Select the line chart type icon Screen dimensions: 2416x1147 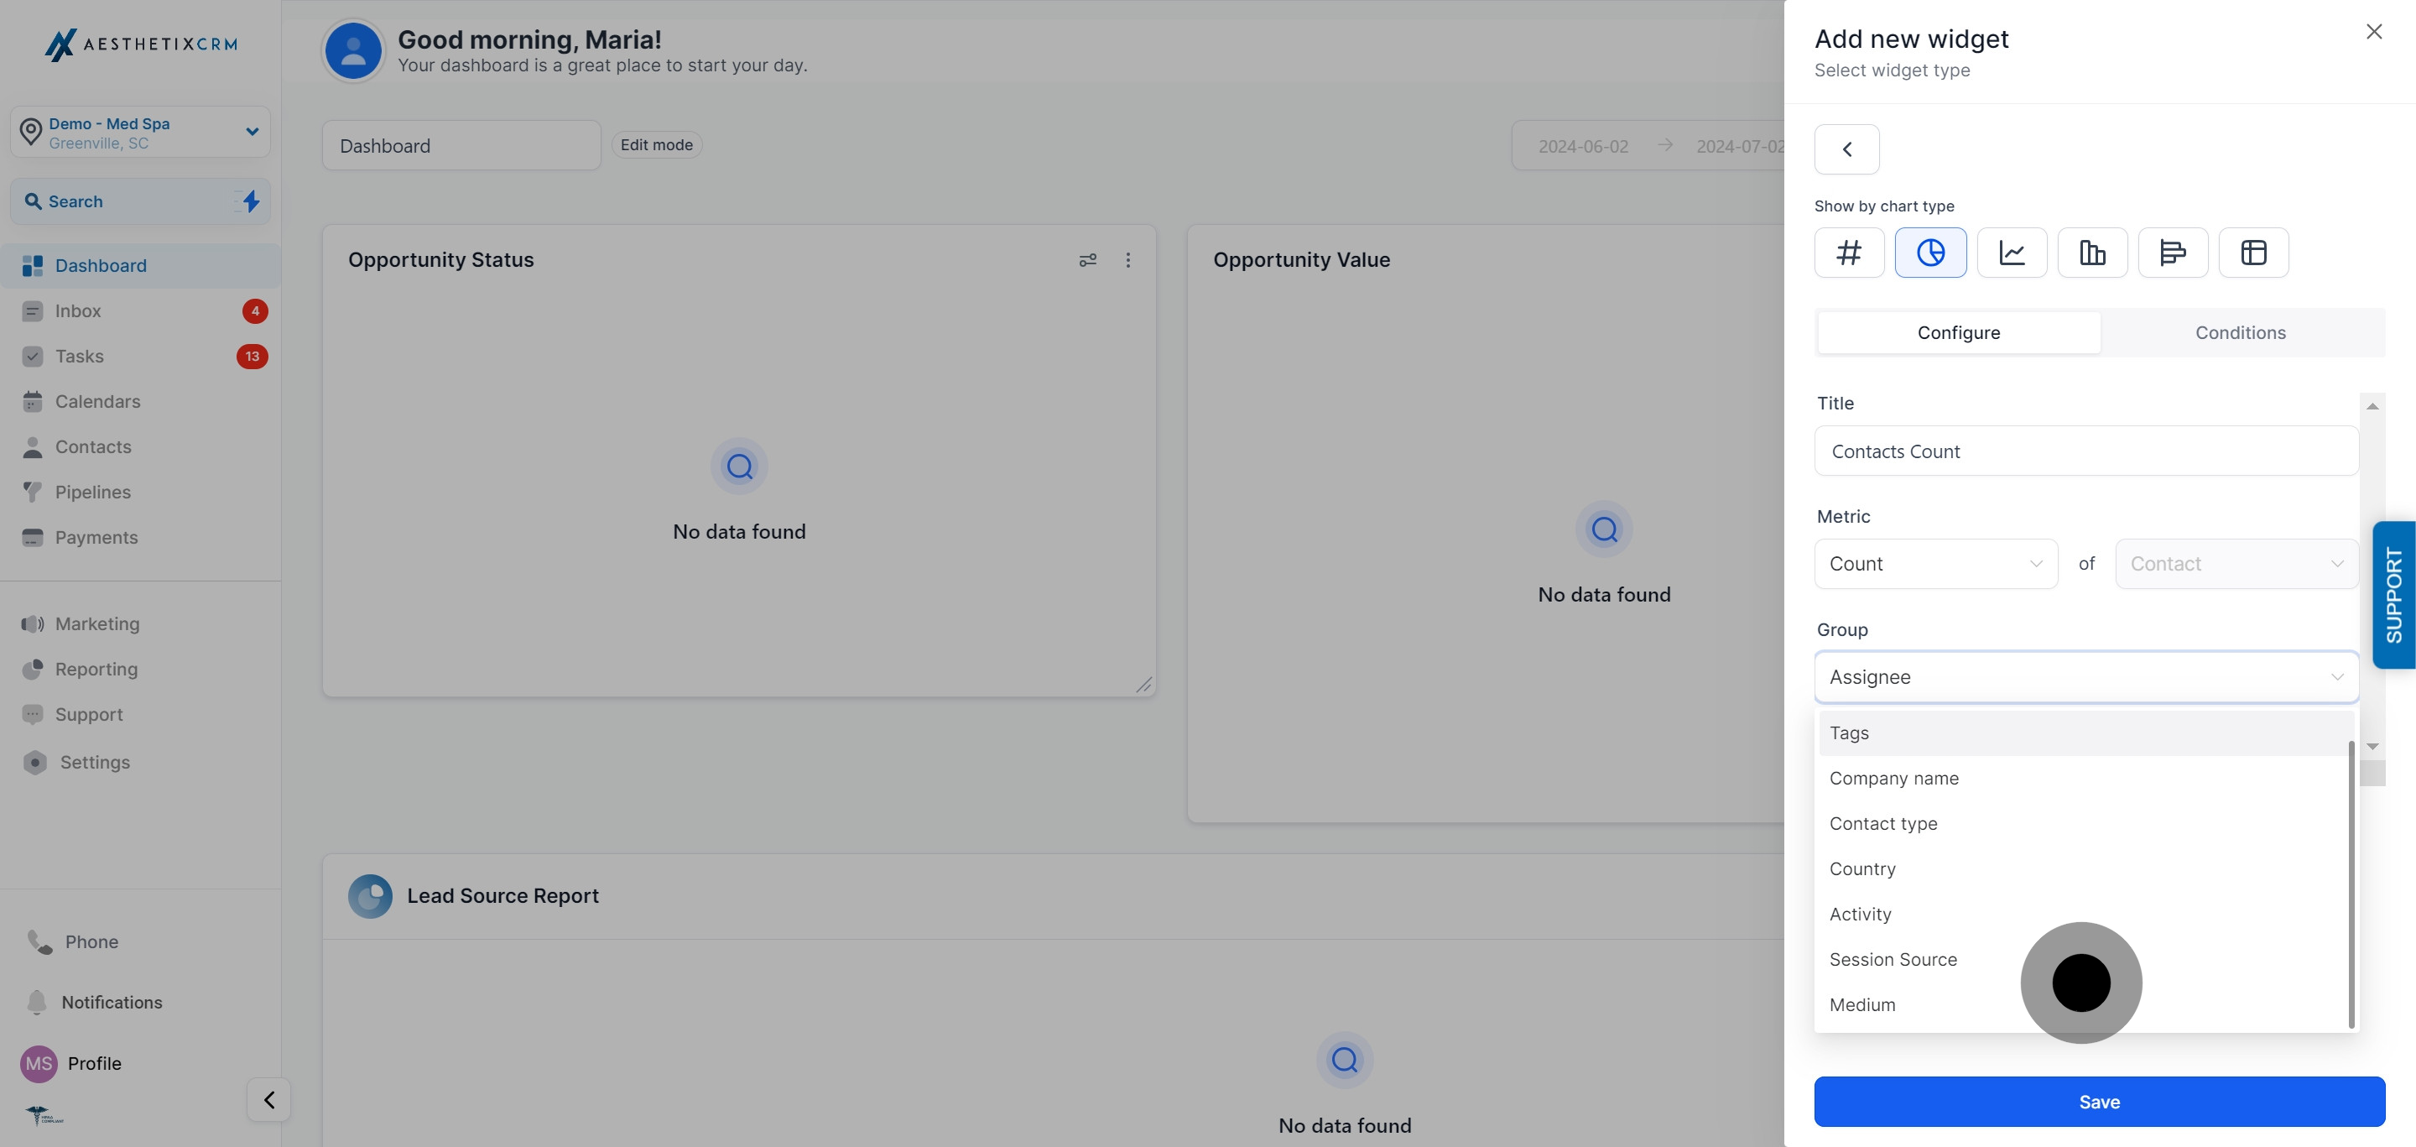click(2011, 253)
